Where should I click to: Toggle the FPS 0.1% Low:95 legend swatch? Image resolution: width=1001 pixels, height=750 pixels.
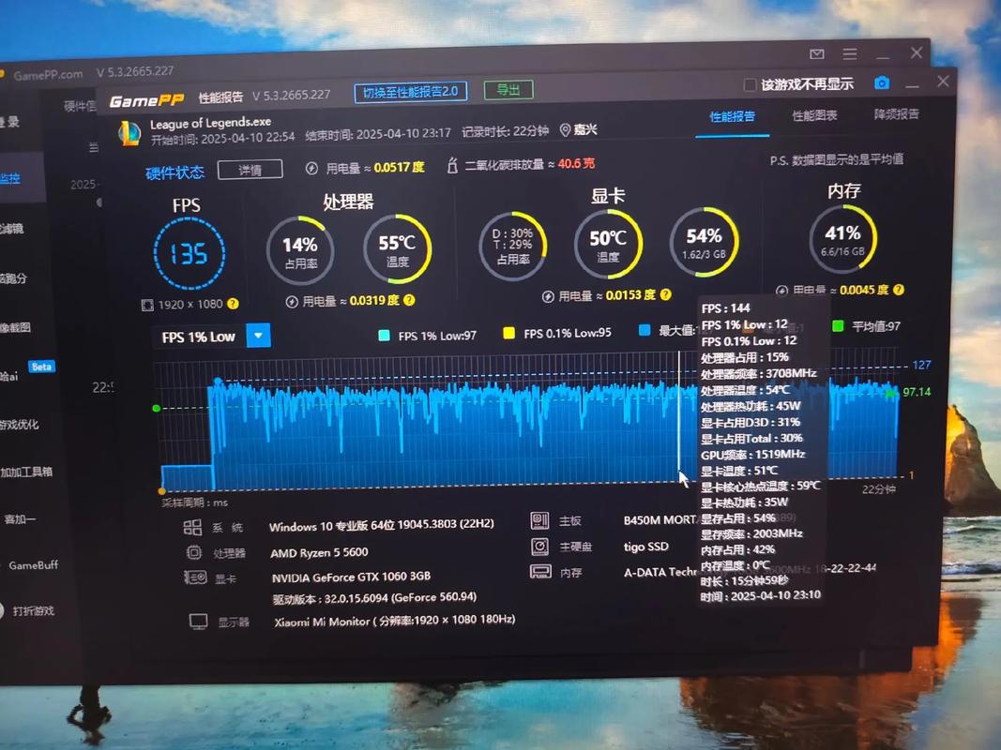pyautogui.click(x=510, y=335)
